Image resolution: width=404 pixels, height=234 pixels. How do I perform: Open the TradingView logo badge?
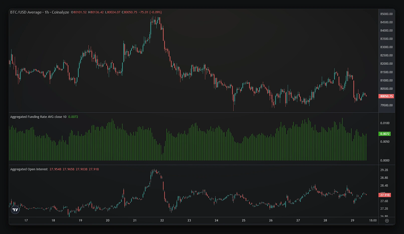point(15,210)
